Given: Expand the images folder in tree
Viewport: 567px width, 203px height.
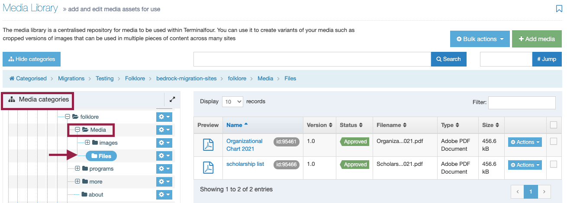Looking at the screenshot, I should 87,143.
